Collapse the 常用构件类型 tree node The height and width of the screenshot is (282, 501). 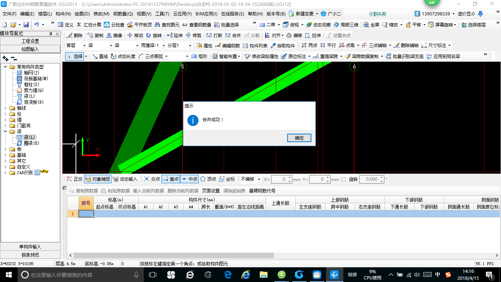(6, 67)
